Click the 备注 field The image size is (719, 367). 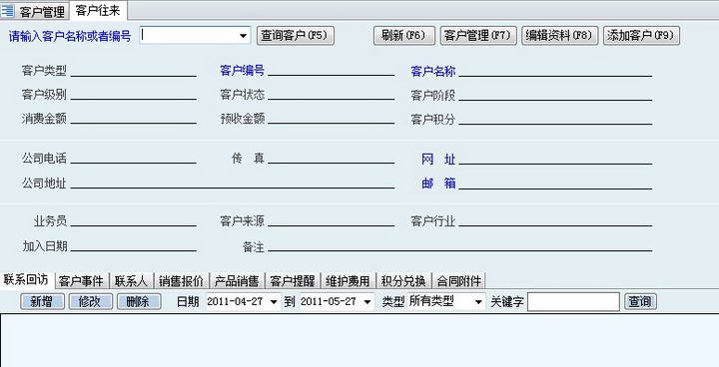[x=460, y=245]
